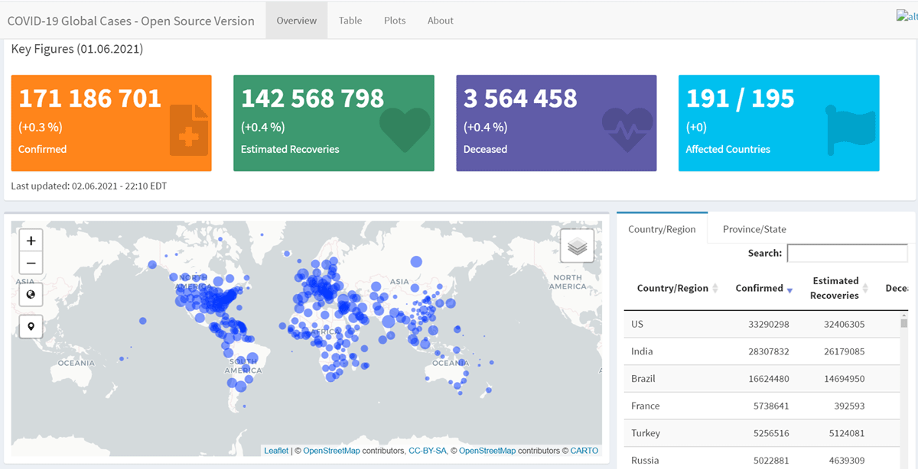918x469 pixels.
Task: Open the Table tab in navbar
Action: click(350, 21)
